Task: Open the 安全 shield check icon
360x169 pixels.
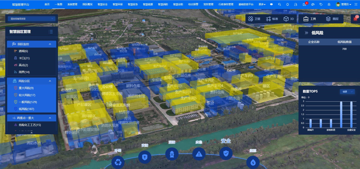Action: [x=226, y=153]
